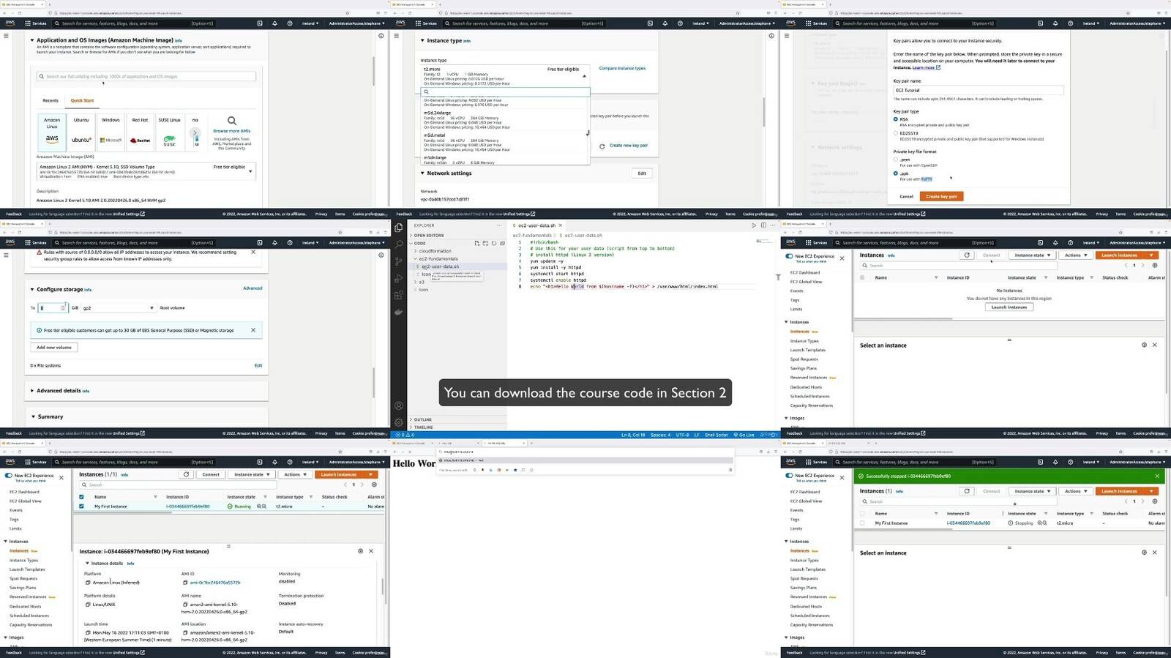Expand the Advanced details section
Image resolution: width=1171 pixels, height=658 pixels.
click(x=59, y=391)
